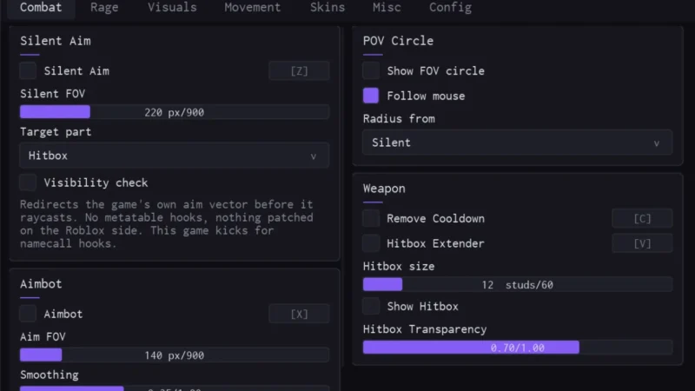
Task: Open the Config tab
Action: click(450, 8)
